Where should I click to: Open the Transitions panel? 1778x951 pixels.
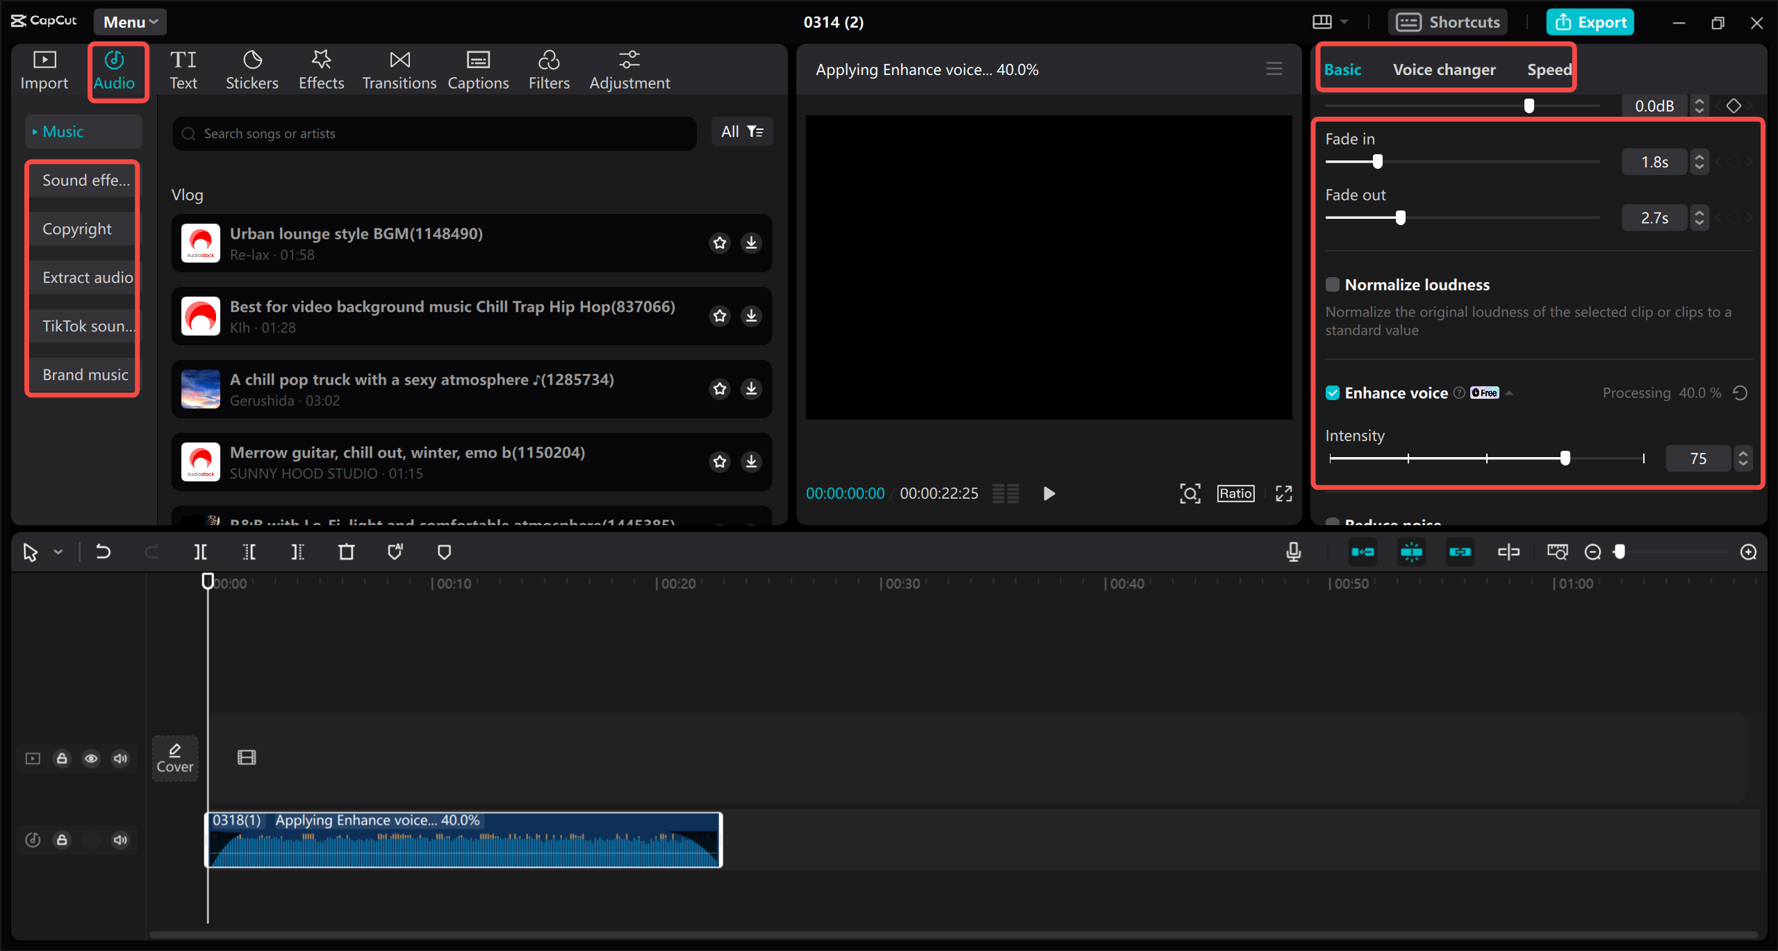[x=398, y=68]
